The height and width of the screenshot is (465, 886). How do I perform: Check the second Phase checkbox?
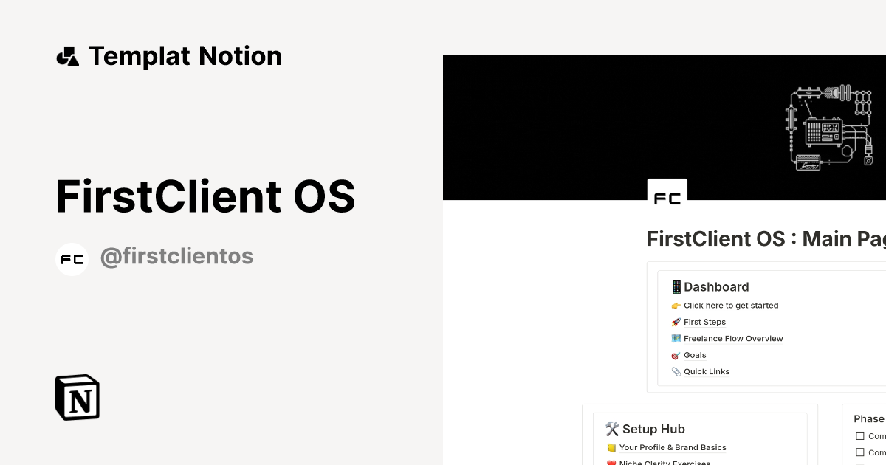859,452
